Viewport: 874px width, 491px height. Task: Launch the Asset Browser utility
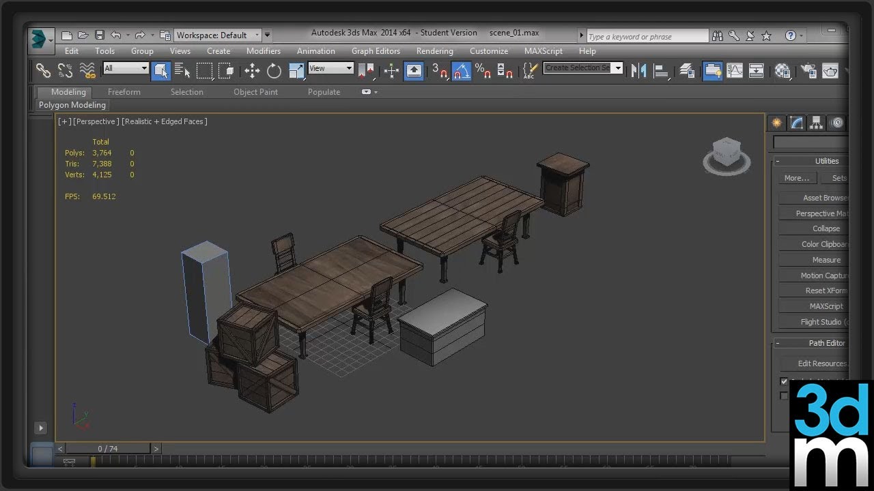pyautogui.click(x=814, y=198)
